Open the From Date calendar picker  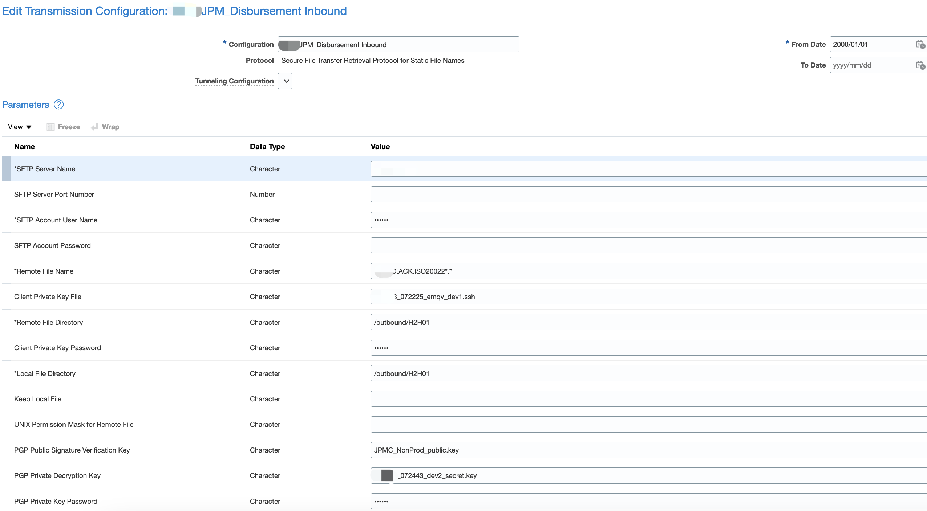(921, 44)
